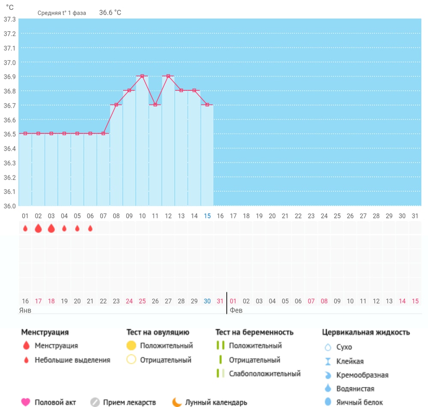
Task: Click the Прием лекарств label
Action: 129,402
